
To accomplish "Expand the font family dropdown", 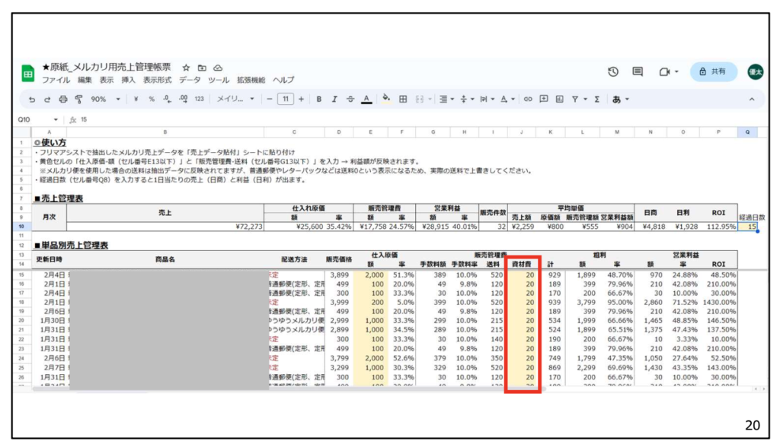I will (235, 99).
